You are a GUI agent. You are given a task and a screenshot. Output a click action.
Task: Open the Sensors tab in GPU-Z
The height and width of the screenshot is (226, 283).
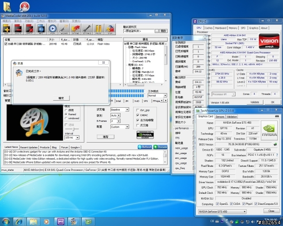click(x=220, y=117)
